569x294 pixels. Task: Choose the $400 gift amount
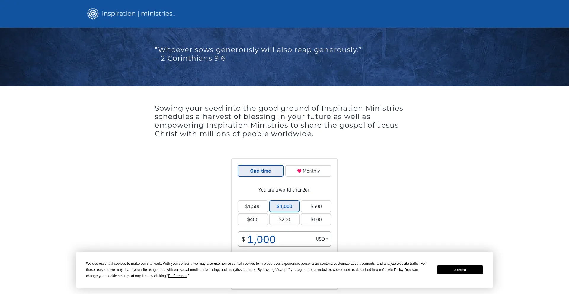pos(253,219)
